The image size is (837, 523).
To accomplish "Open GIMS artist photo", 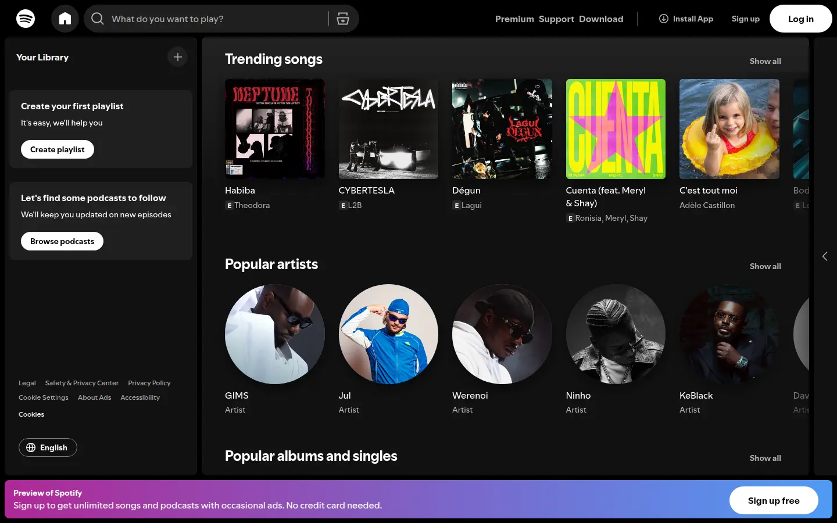I will point(275,334).
